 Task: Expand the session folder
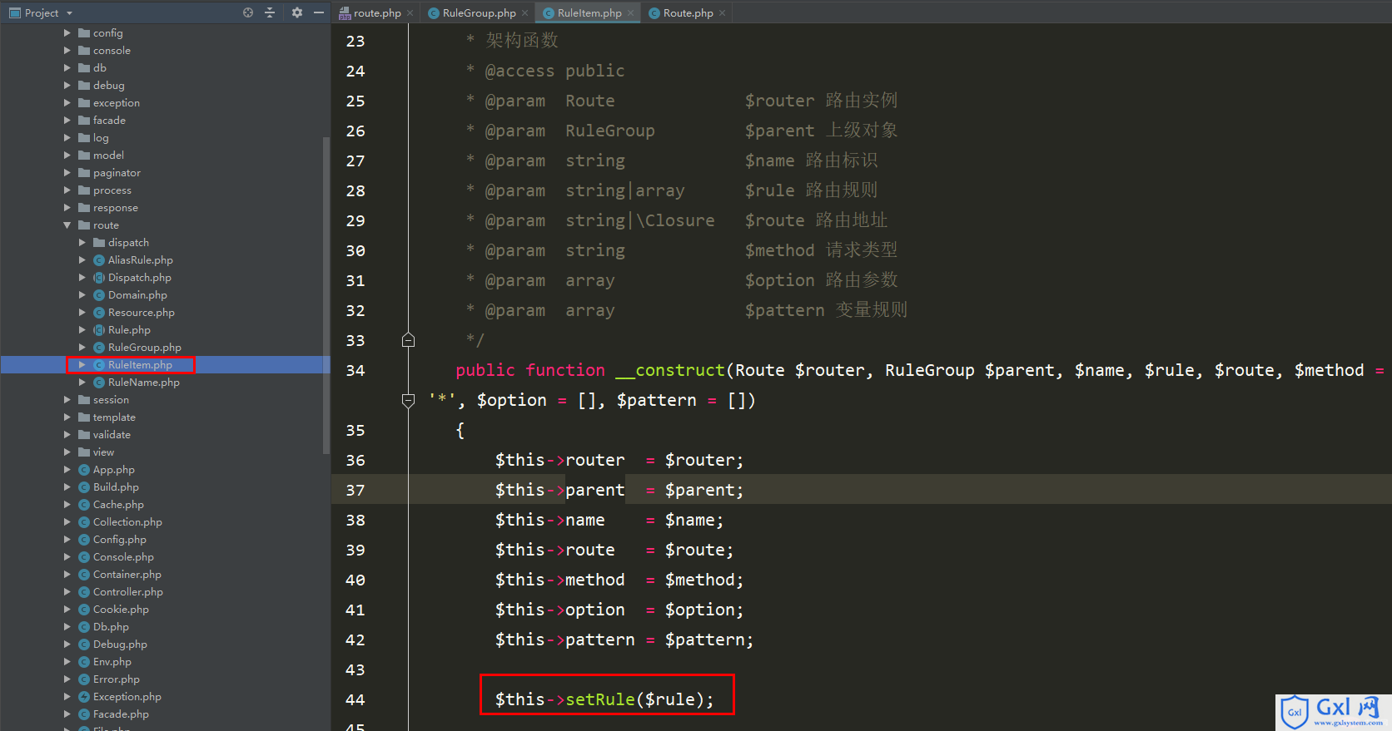pyautogui.click(x=67, y=400)
